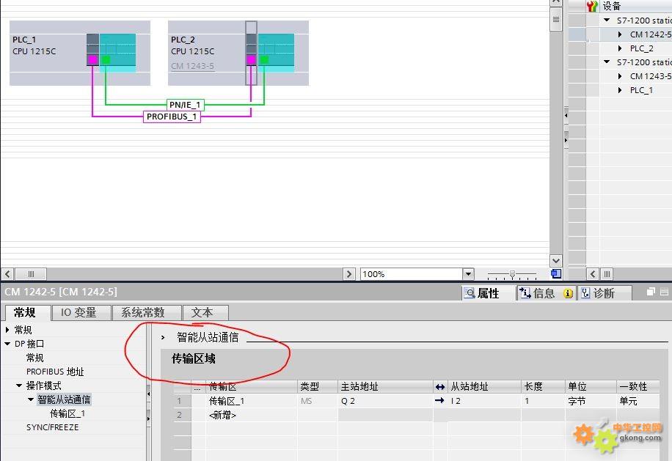Viewport: 672px width, 461px height.
Task: Click the 主站地址 column header
Action: click(x=386, y=387)
